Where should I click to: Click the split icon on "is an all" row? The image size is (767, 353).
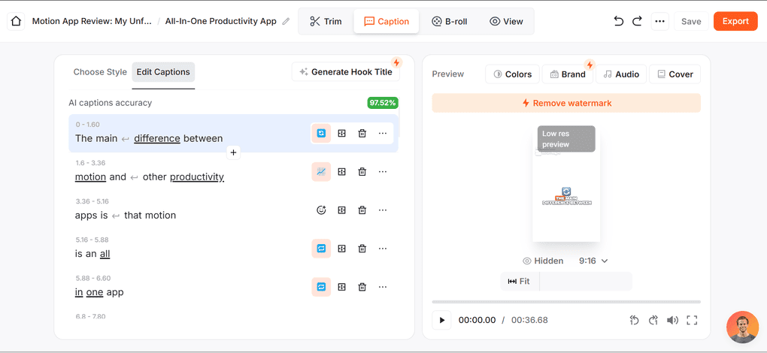point(342,249)
